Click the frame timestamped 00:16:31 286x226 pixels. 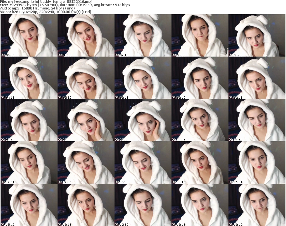86,205
